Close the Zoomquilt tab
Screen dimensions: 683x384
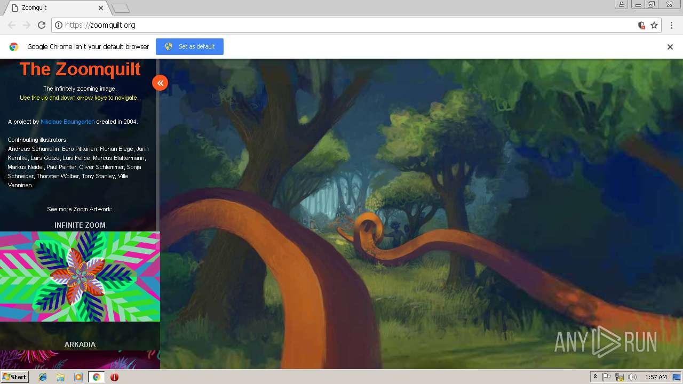pyautogui.click(x=101, y=8)
